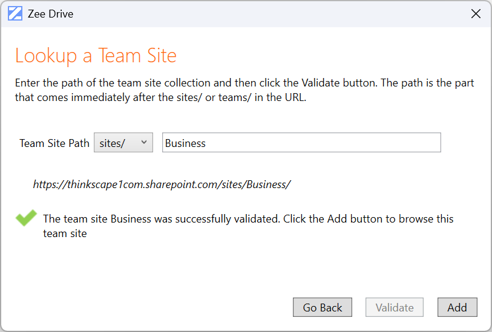This screenshot has width=492, height=332.
Task: Click the first line of the instruction paragraph
Action: (x=244, y=83)
